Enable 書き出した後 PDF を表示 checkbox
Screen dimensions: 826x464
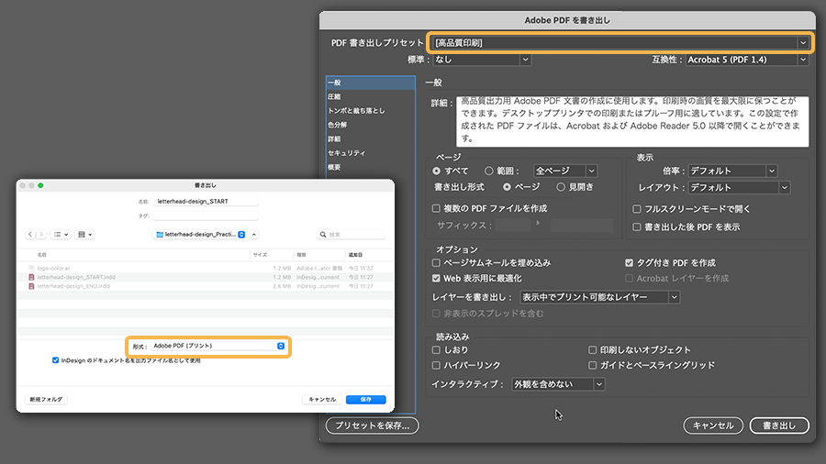click(x=636, y=226)
